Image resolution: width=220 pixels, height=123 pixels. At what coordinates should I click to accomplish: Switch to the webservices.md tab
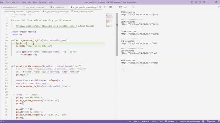(10, 7)
